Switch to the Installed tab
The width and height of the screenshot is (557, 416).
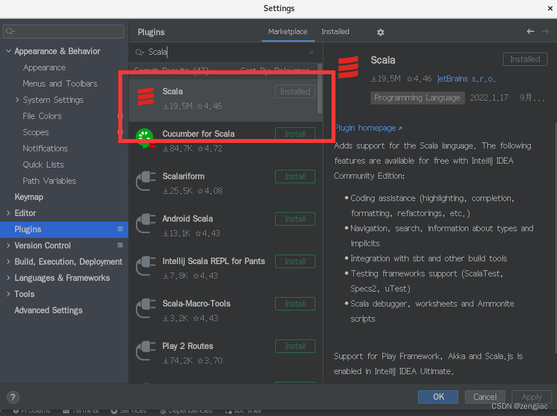click(x=335, y=32)
